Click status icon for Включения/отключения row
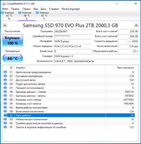 5,111
